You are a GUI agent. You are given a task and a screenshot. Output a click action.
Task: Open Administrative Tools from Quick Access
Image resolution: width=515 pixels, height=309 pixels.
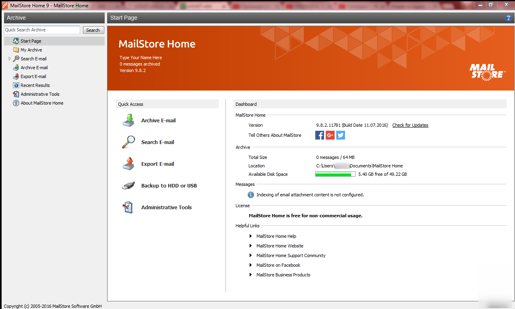(166, 208)
